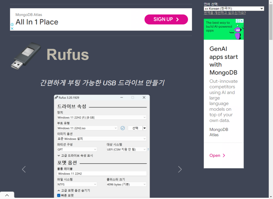The width and height of the screenshot is (273, 199).
Task: Open sidebar ad info icon
Action: click(238, 21)
